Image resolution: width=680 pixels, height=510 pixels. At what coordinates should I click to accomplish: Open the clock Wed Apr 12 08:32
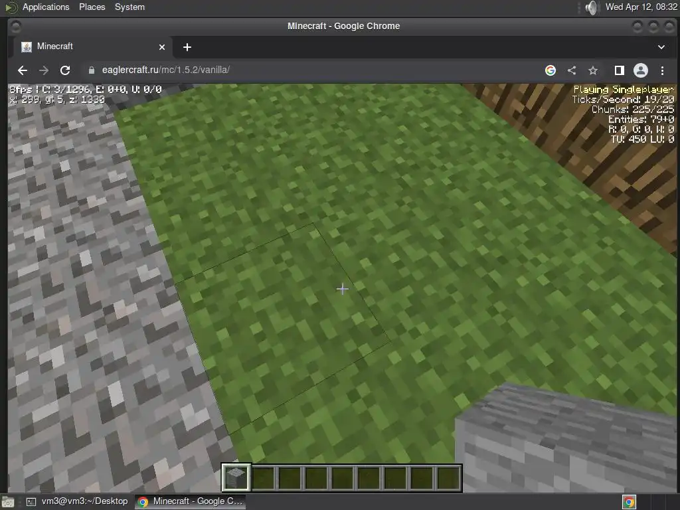[x=641, y=7]
